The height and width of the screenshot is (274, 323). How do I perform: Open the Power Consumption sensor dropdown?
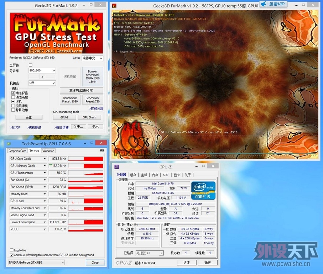point(45,222)
